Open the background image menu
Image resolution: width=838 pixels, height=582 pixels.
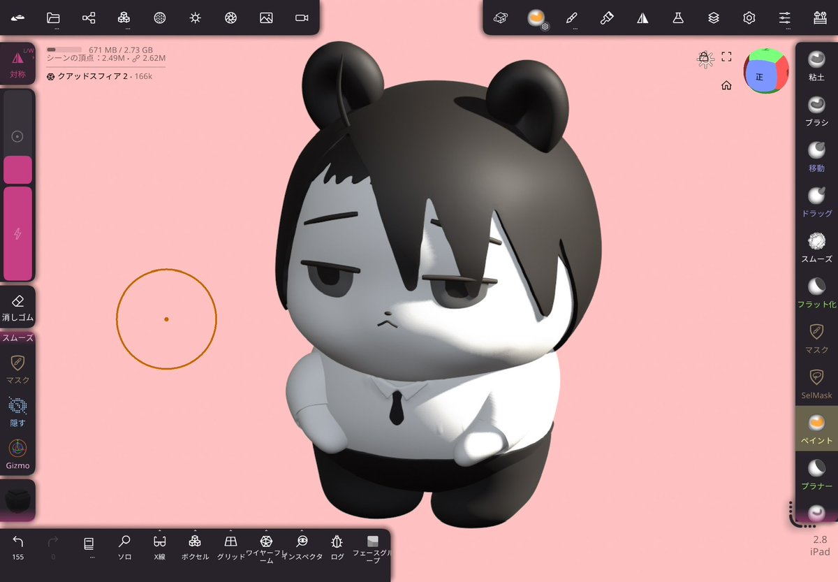coord(266,17)
